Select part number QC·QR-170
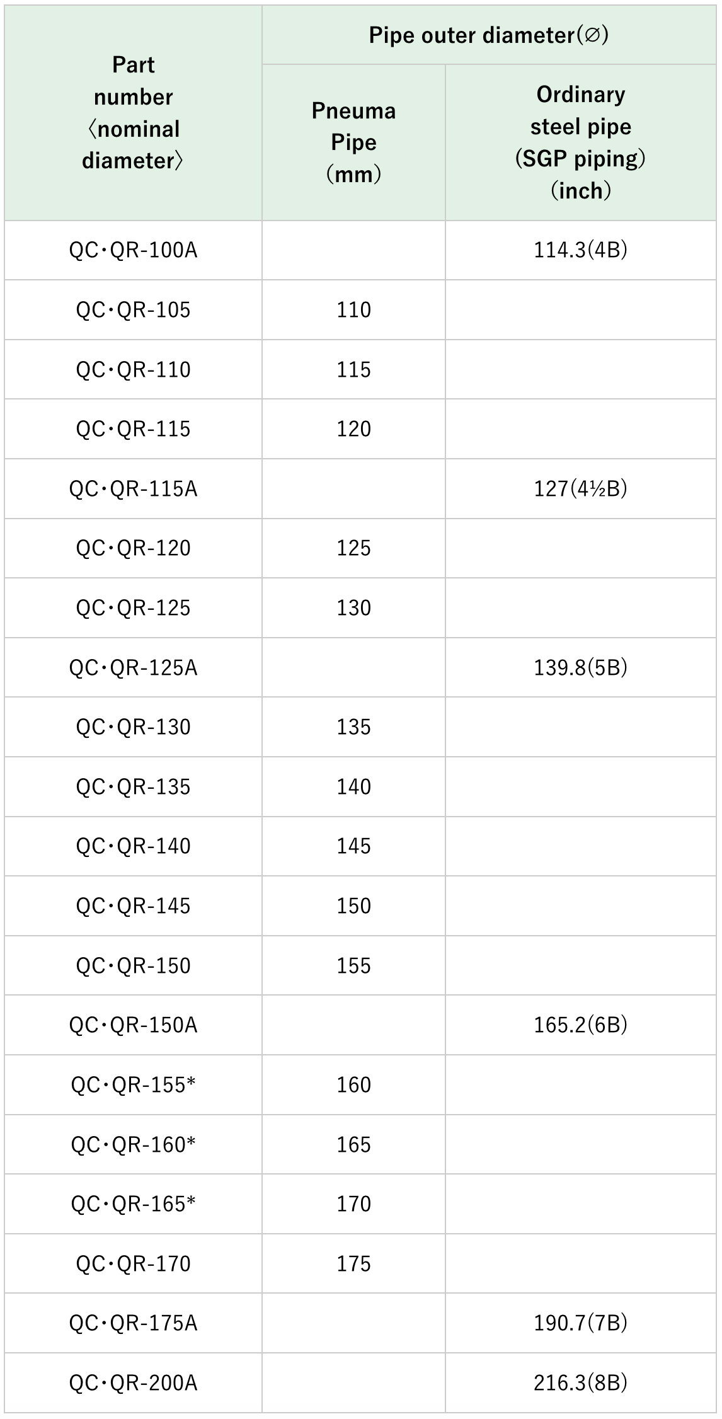Viewport: 722px width, 1419px height. click(133, 1264)
